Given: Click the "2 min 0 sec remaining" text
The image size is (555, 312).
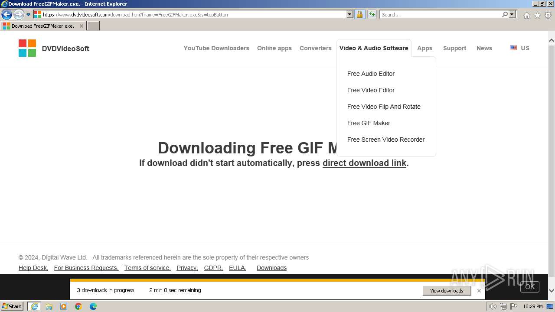Looking at the screenshot, I should pos(175,290).
